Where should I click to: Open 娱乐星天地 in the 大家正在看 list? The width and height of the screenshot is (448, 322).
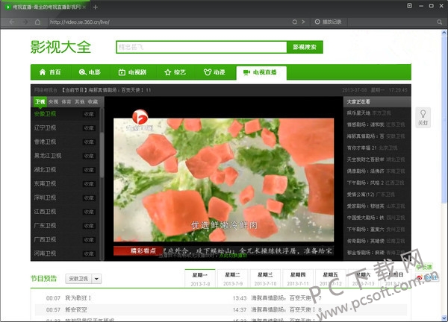[x=358, y=113]
